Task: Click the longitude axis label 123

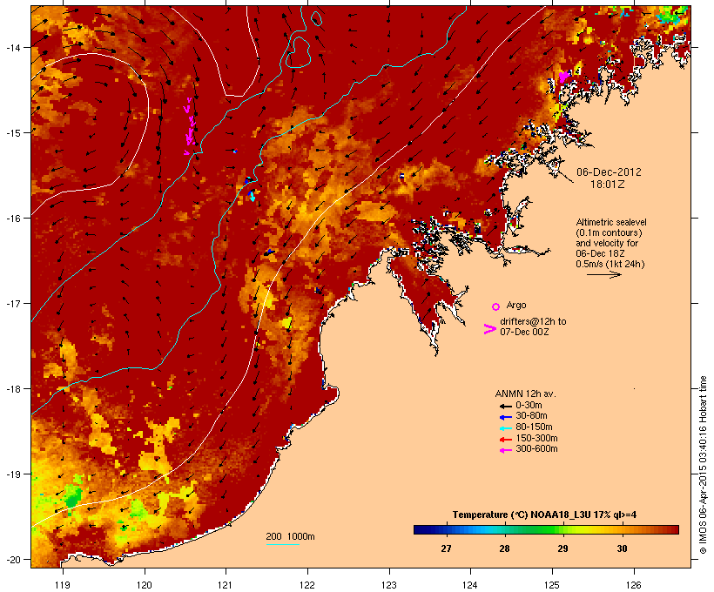Action: click(389, 585)
